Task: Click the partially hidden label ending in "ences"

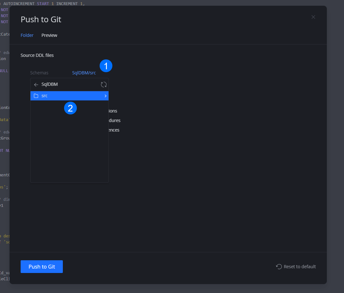Action: [x=114, y=130]
